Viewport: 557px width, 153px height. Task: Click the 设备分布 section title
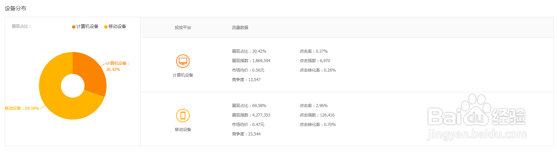pyautogui.click(x=16, y=8)
